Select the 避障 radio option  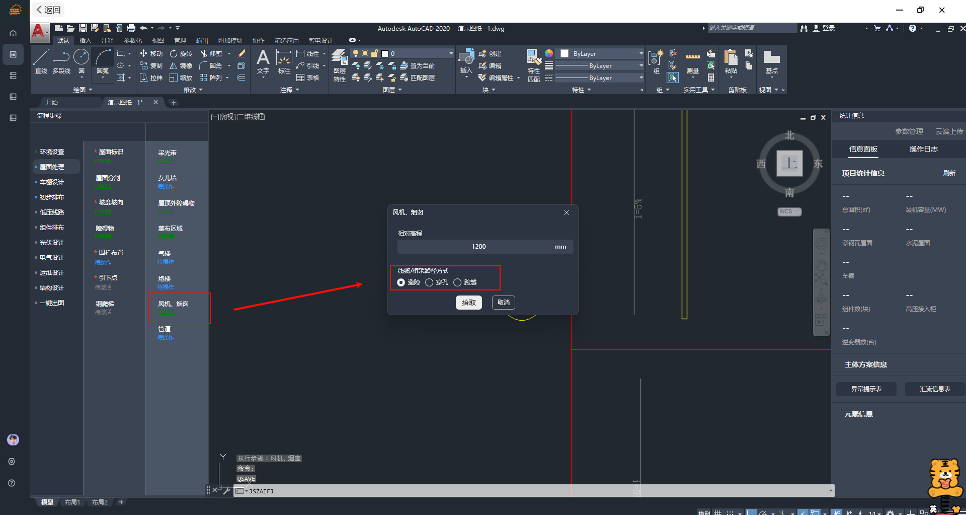pyautogui.click(x=401, y=282)
